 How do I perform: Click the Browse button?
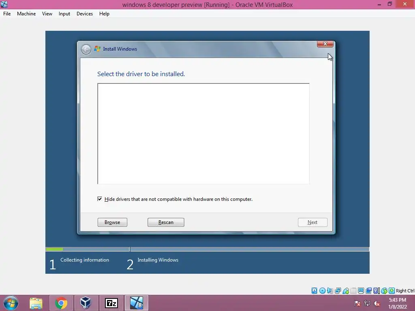coord(112,222)
